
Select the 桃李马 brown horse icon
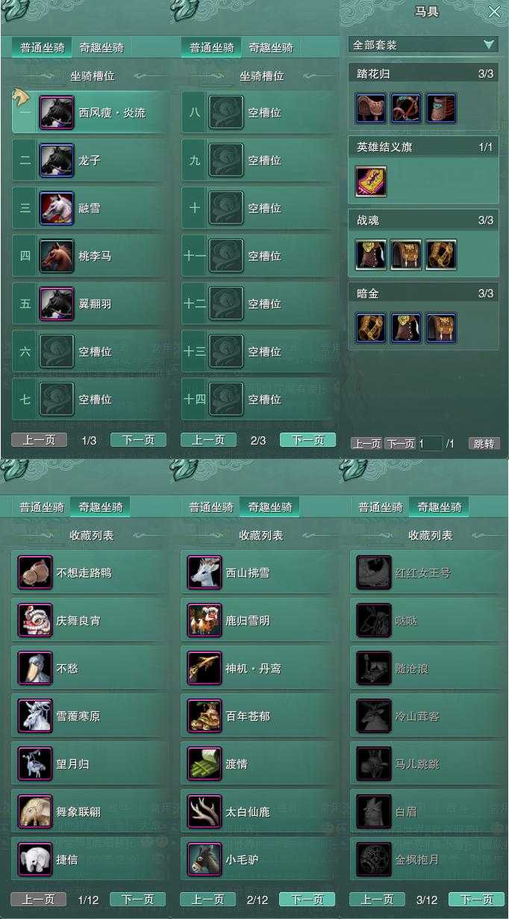(x=57, y=256)
